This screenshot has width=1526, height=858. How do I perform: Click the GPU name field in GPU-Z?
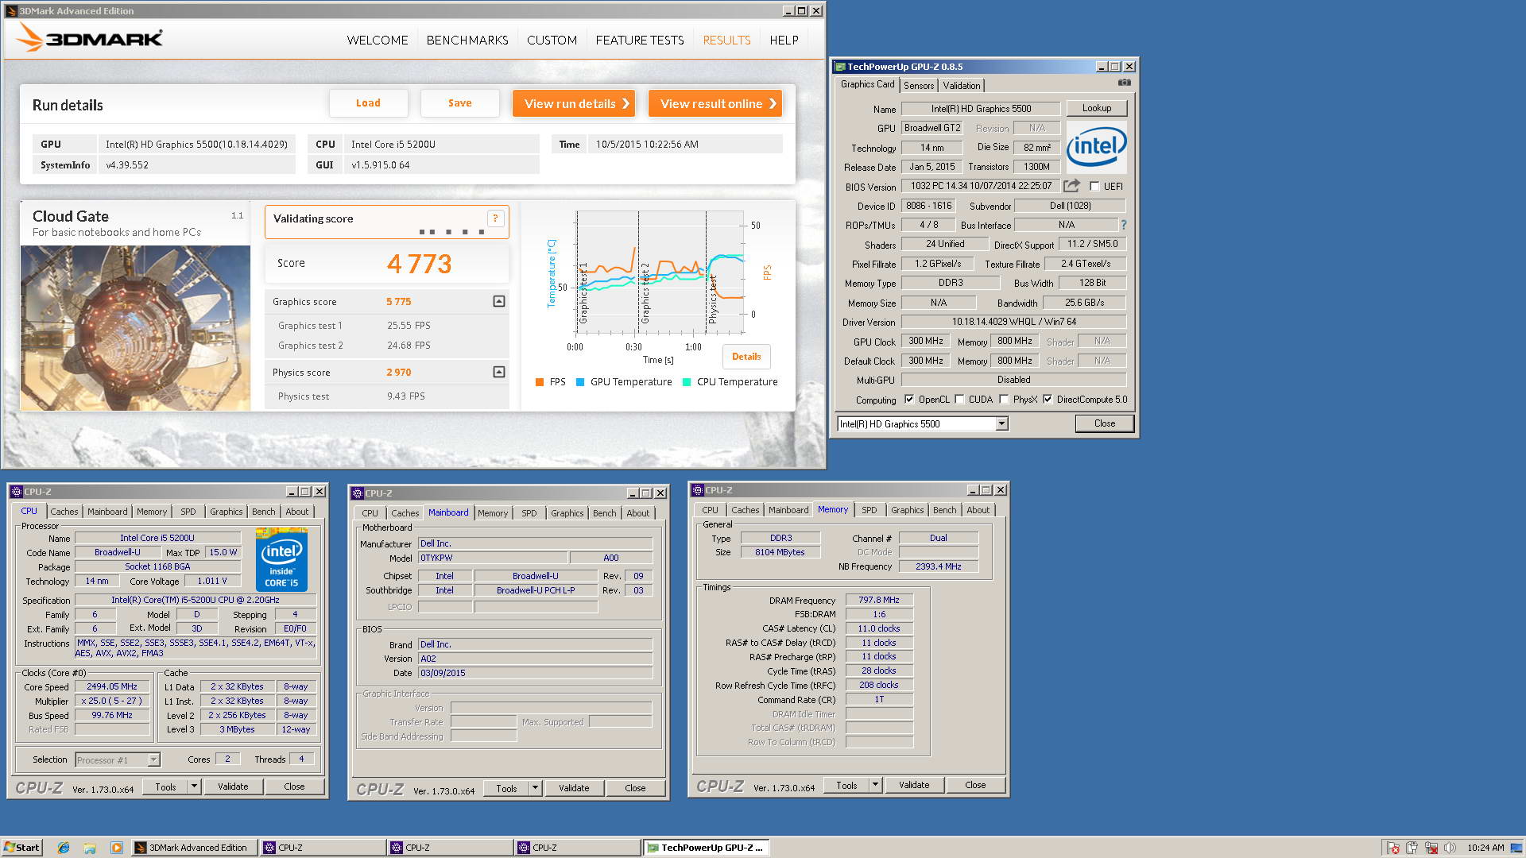tap(981, 109)
